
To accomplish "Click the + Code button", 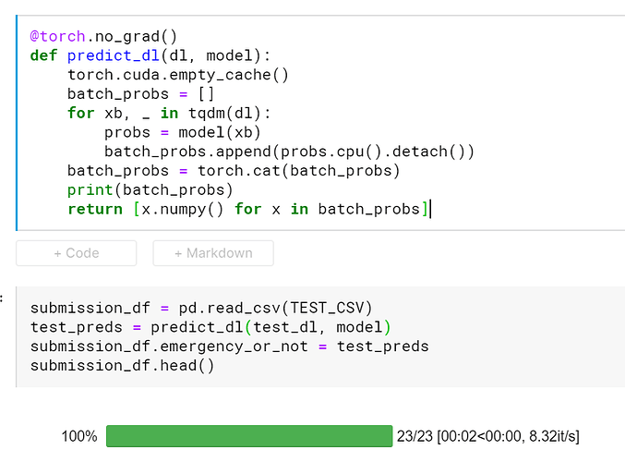I will [76, 253].
